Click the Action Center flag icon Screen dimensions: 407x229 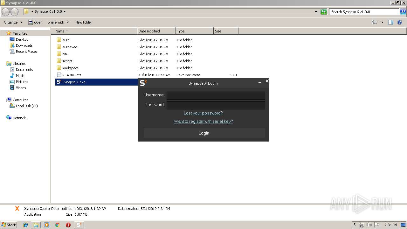coord(377,225)
